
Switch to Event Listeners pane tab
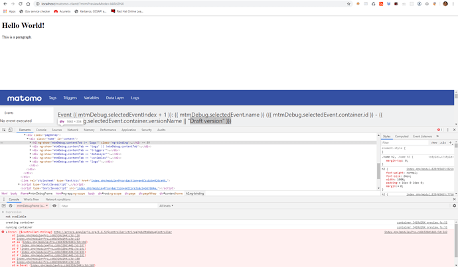tap(422, 136)
